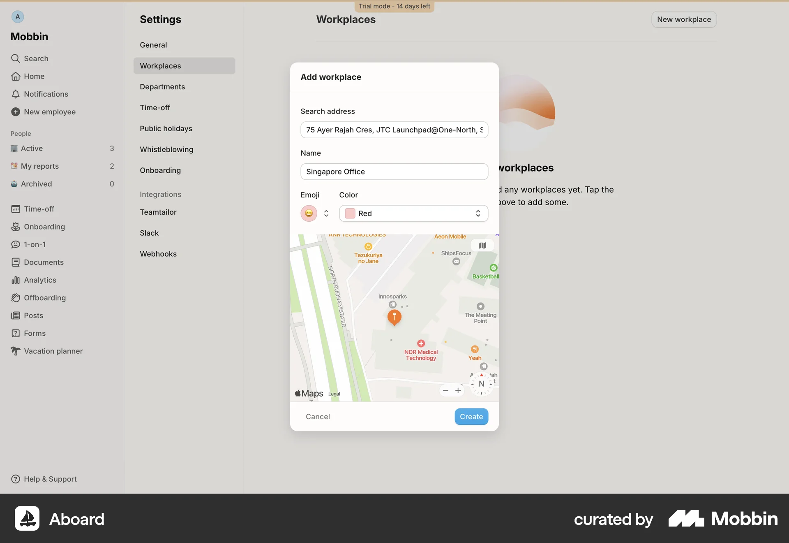Click the Name field containing Singapore Office
Image resolution: width=789 pixels, height=543 pixels.
point(394,172)
